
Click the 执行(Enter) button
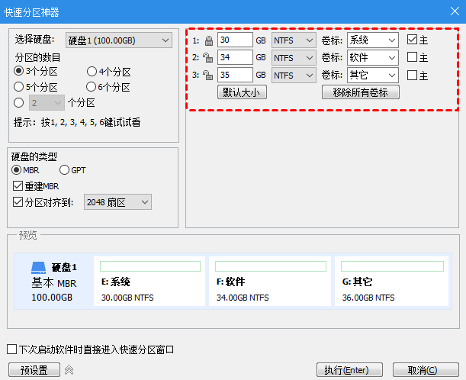[346, 370]
